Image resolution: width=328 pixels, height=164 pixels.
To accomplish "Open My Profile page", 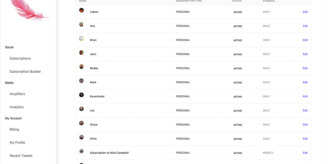I will (x=17, y=143).
